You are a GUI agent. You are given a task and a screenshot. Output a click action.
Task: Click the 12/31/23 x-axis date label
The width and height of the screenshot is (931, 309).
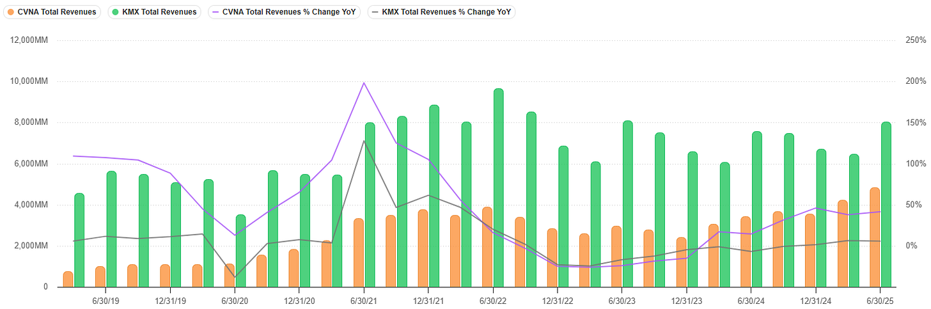coord(687,301)
